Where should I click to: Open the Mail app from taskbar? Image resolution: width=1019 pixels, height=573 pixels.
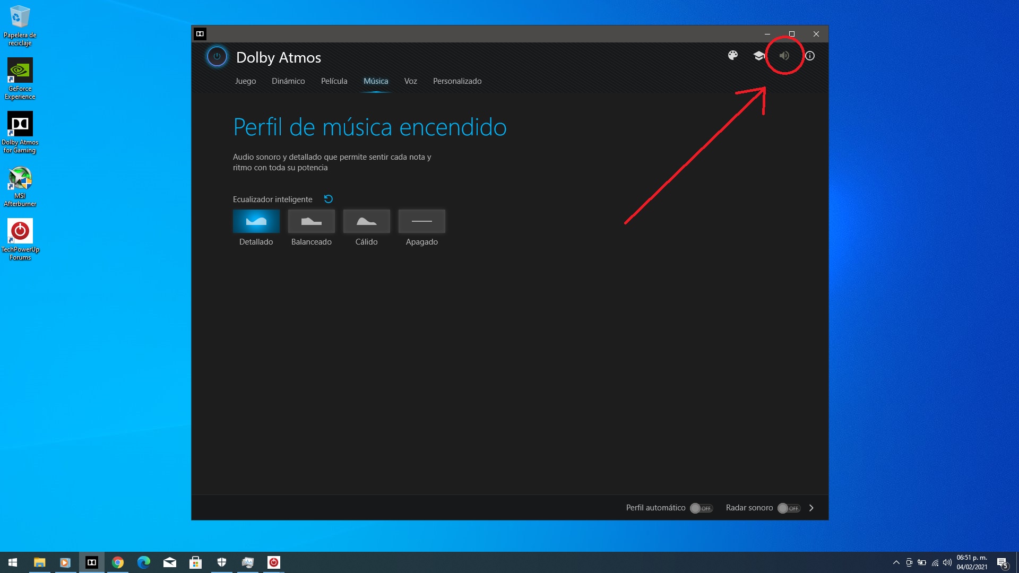pyautogui.click(x=170, y=562)
